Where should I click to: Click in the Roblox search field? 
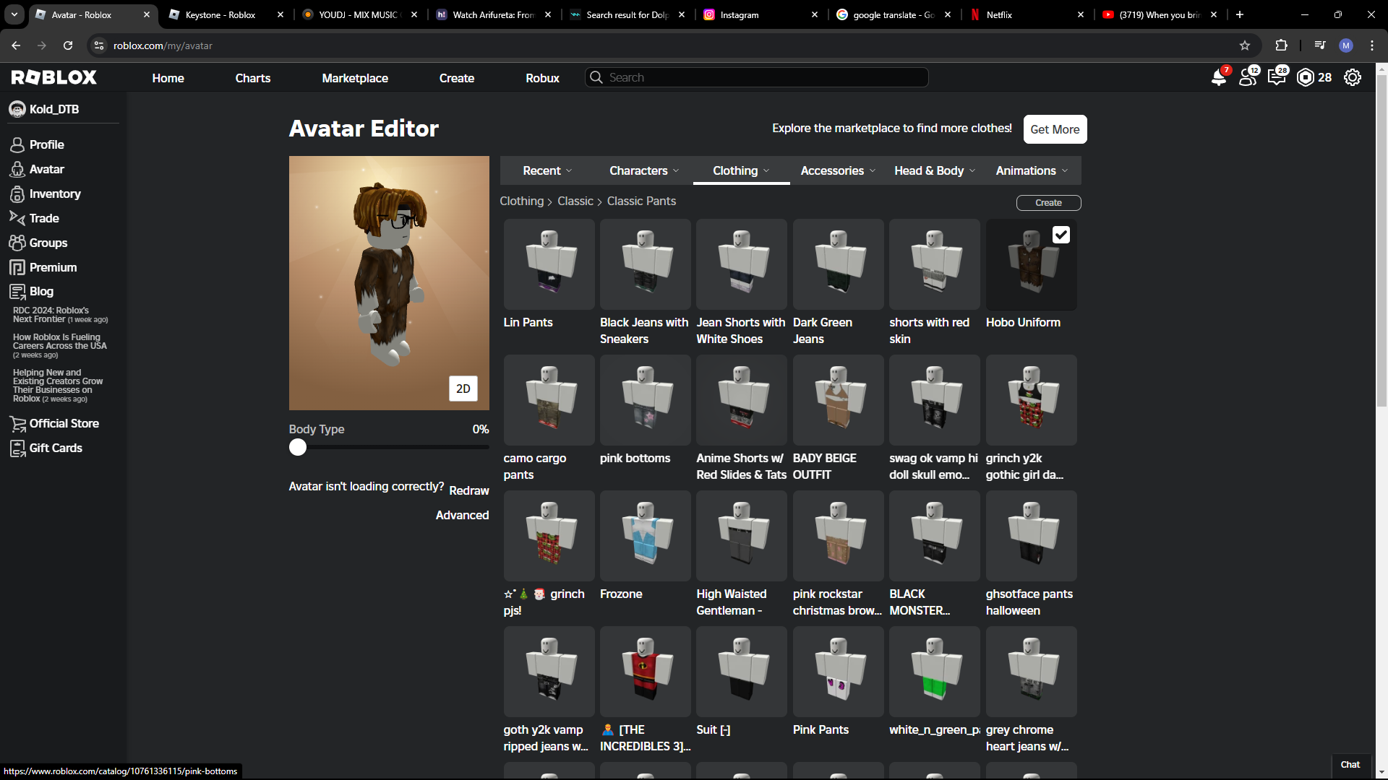757,77
